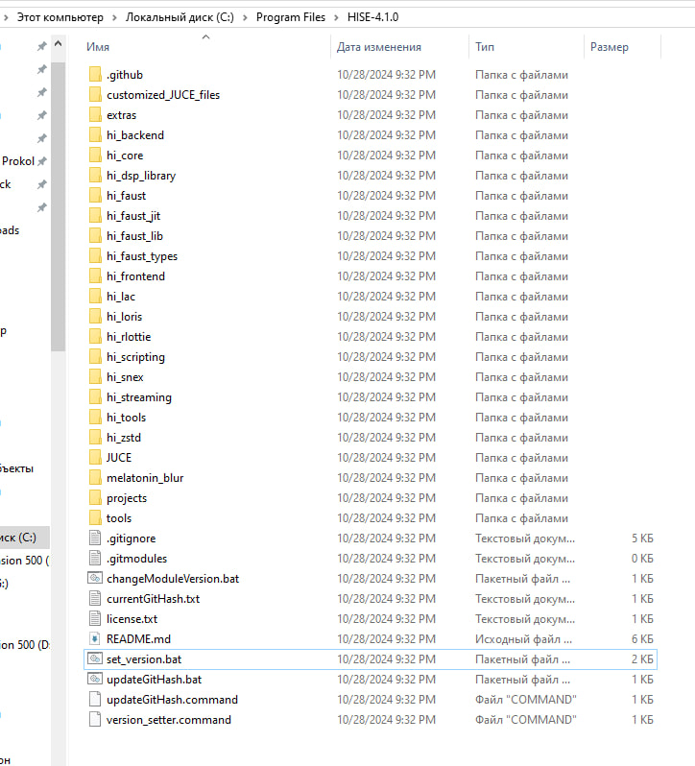This screenshot has width=695, height=766.
Task: Select the version_setter.command file icon
Action: pyautogui.click(x=95, y=720)
